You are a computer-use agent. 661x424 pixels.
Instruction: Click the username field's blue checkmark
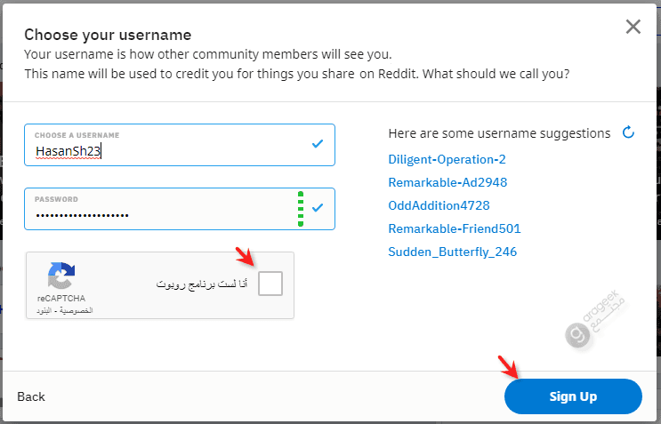[318, 144]
